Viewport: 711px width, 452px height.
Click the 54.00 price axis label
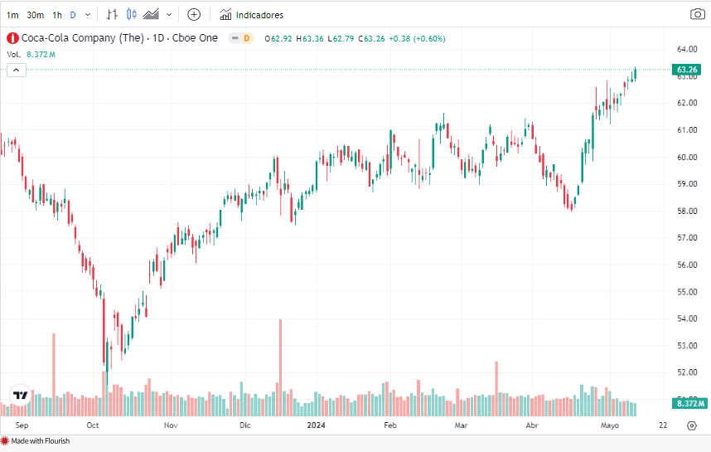(687, 318)
